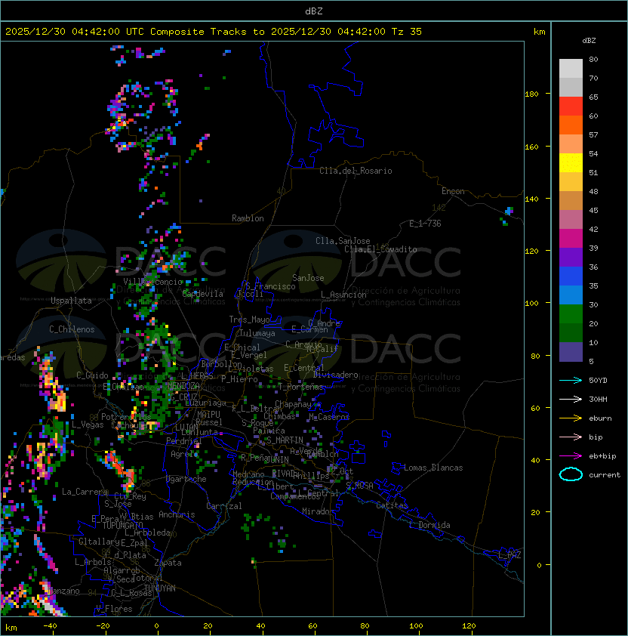Select the green 30–20 dBZ swatch
The height and width of the screenshot is (636, 628).
[x=571, y=314]
